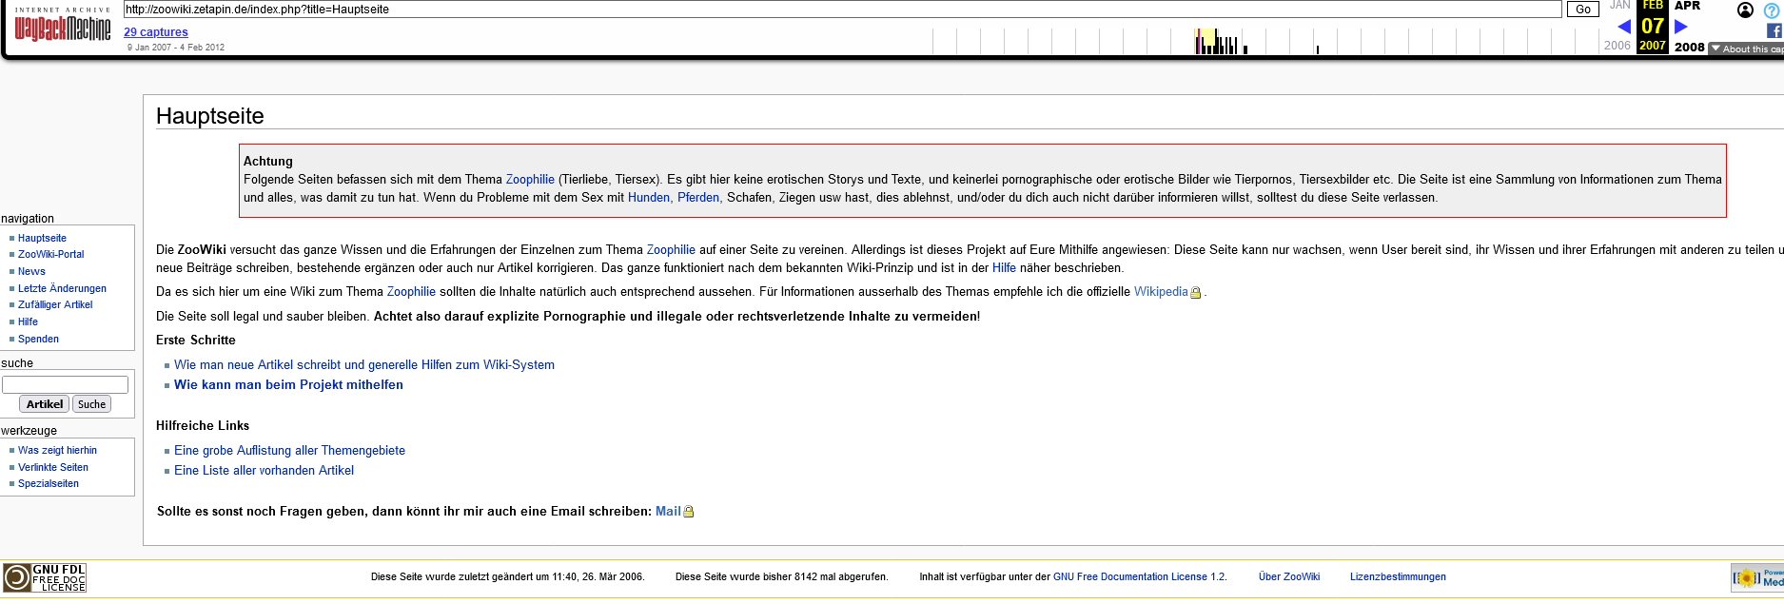The height and width of the screenshot is (604, 1784).
Task: Select the 2008 capture year
Action: coord(1689,47)
